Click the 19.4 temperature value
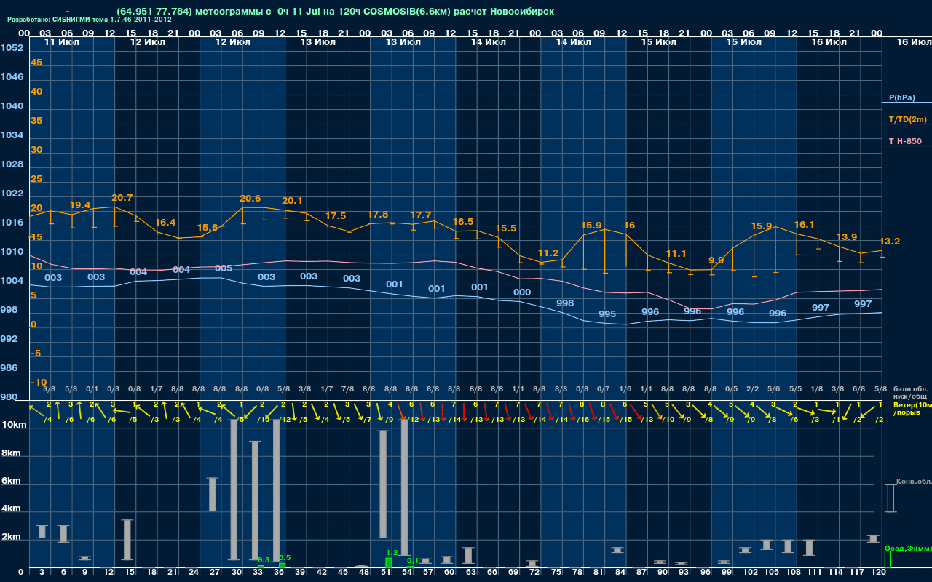932x582 pixels. 80,205
